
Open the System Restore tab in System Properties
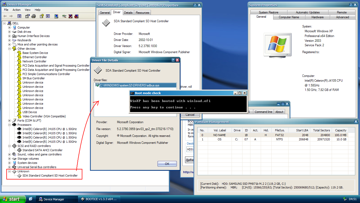pos(268,12)
